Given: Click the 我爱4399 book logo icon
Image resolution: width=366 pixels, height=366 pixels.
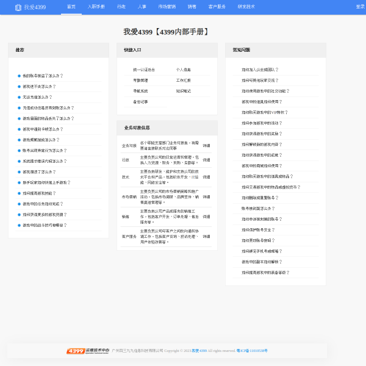Looking at the screenshot, I should click(18, 7).
